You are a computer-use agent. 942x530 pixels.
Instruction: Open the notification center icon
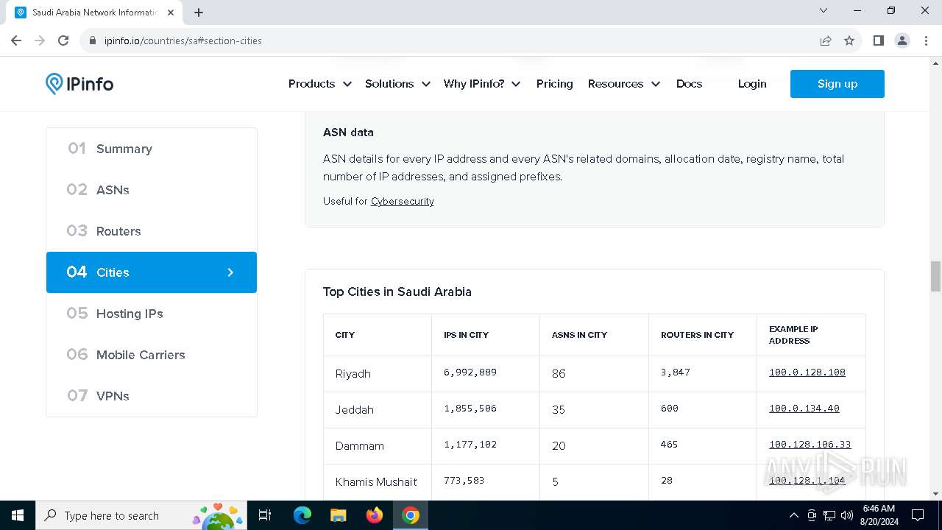[918, 515]
